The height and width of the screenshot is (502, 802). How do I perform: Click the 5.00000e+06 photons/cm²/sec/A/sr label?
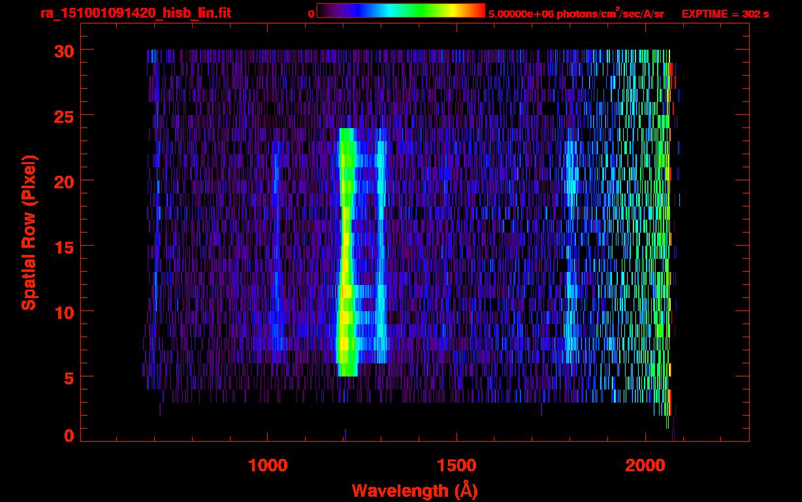tap(576, 12)
